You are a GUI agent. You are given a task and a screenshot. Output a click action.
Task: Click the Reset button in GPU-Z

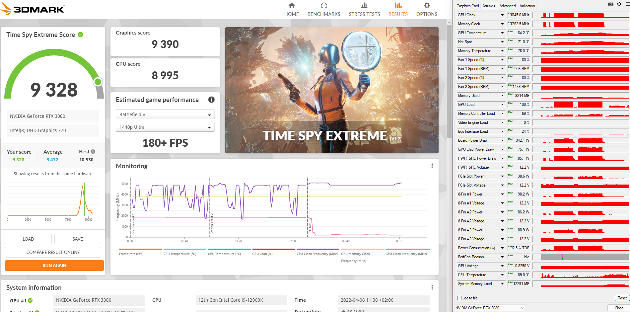tap(622, 298)
